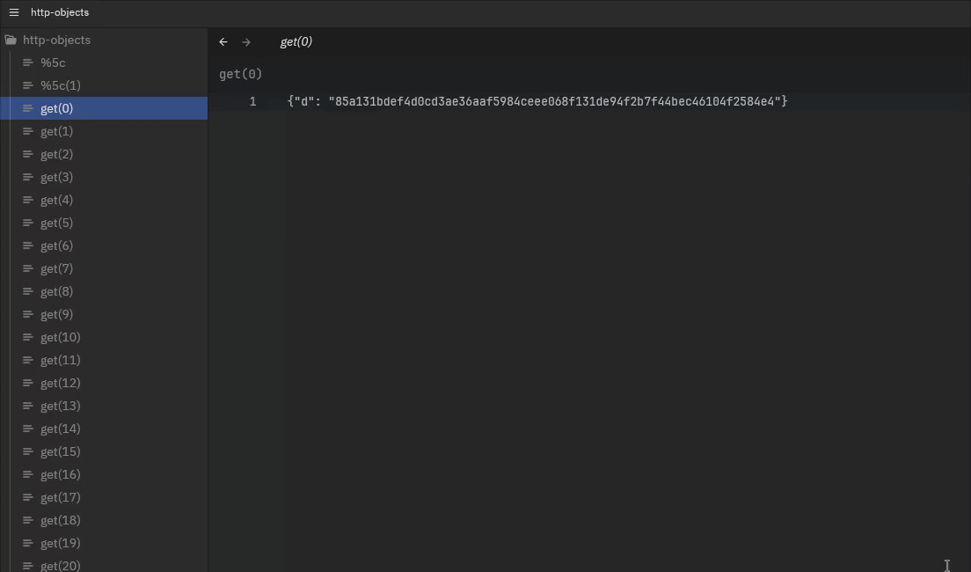This screenshot has width=971, height=572.
Task: Click the back navigation arrow
Action: (x=223, y=41)
